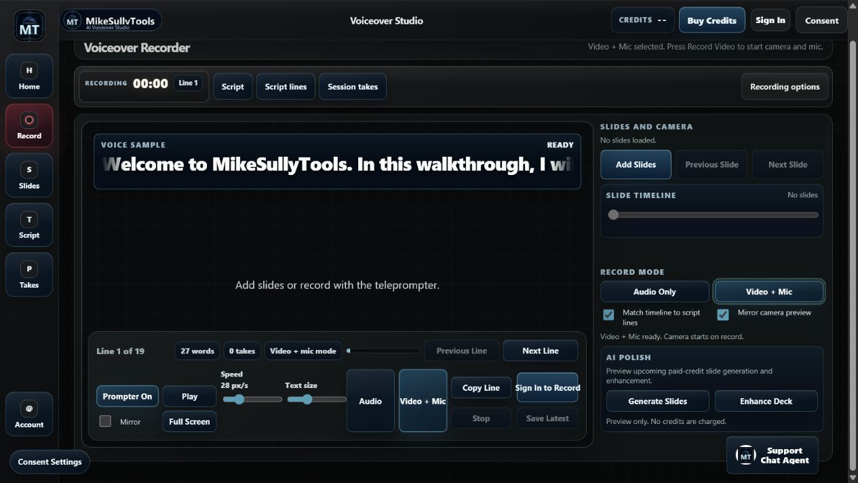Uncheck Mirror camera preview checkbox
Viewport: 858px width, 483px height.
pyautogui.click(x=723, y=315)
